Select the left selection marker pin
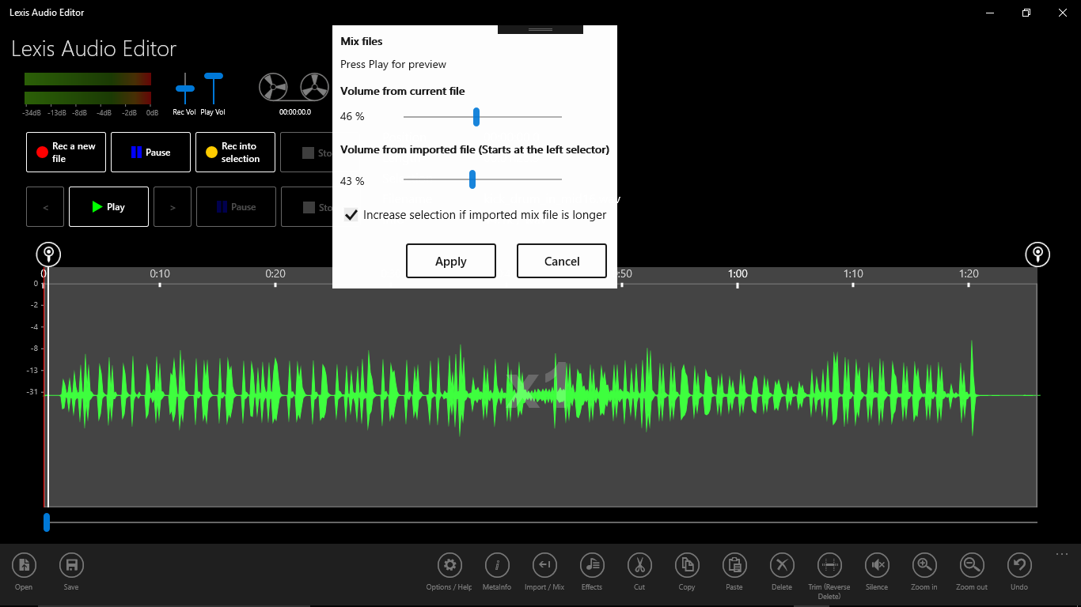Viewport: 1081px width, 607px height. pyautogui.click(x=48, y=254)
